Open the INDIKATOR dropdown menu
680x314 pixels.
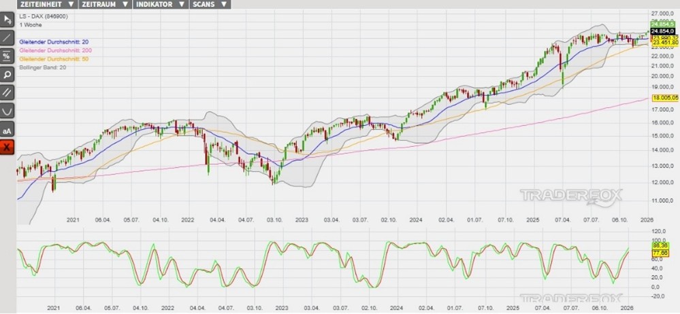tap(159, 4)
